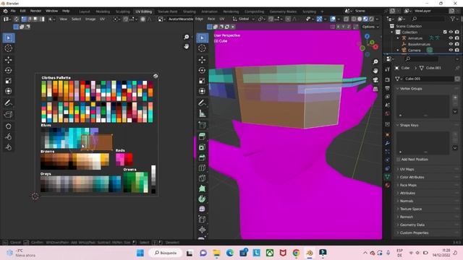The width and height of the screenshot is (463, 260).
Task: Select the Annotate tool in UV editor
Action: 8,103
